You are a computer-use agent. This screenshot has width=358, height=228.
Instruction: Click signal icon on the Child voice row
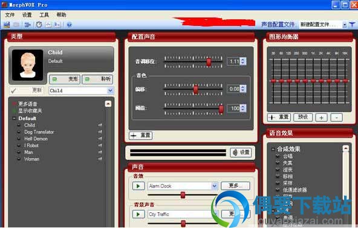(x=100, y=125)
